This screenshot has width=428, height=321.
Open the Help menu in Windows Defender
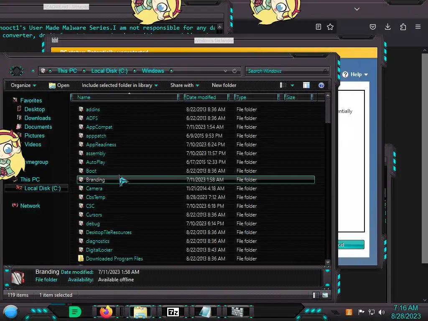click(x=355, y=74)
